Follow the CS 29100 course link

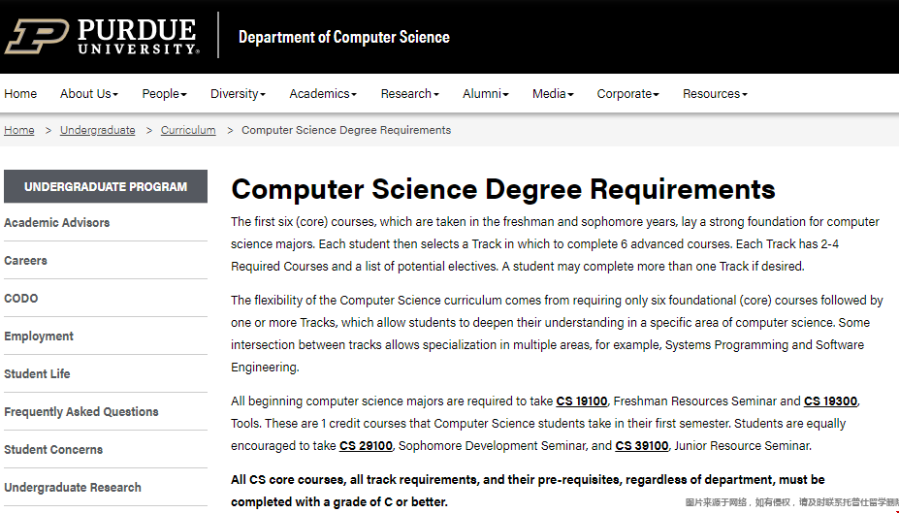[366, 446]
